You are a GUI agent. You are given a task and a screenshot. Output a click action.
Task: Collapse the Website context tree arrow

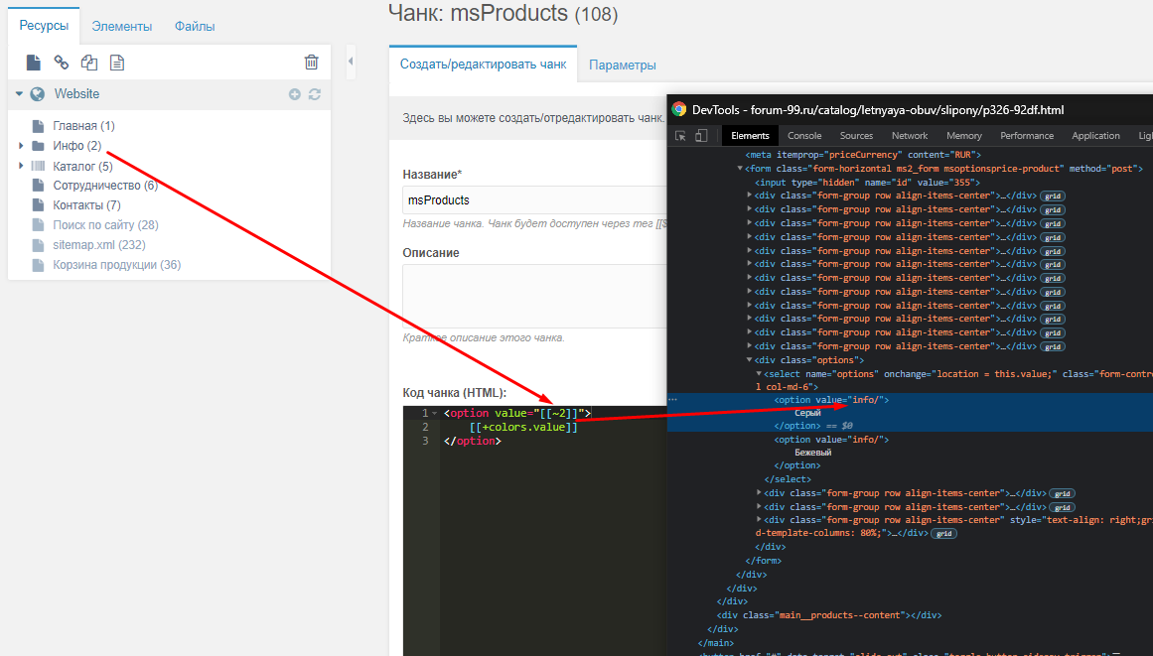(x=19, y=94)
